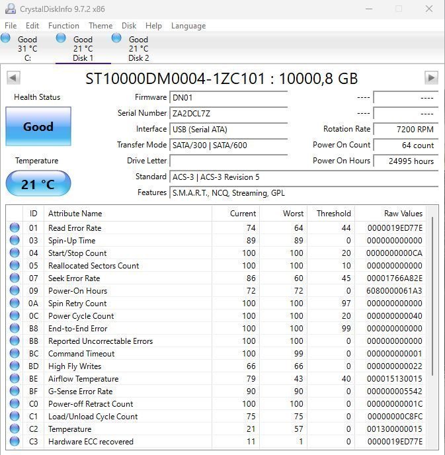Image resolution: width=445 pixels, height=455 pixels.
Task: Open the Disk menu
Action: pyautogui.click(x=129, y=26)
